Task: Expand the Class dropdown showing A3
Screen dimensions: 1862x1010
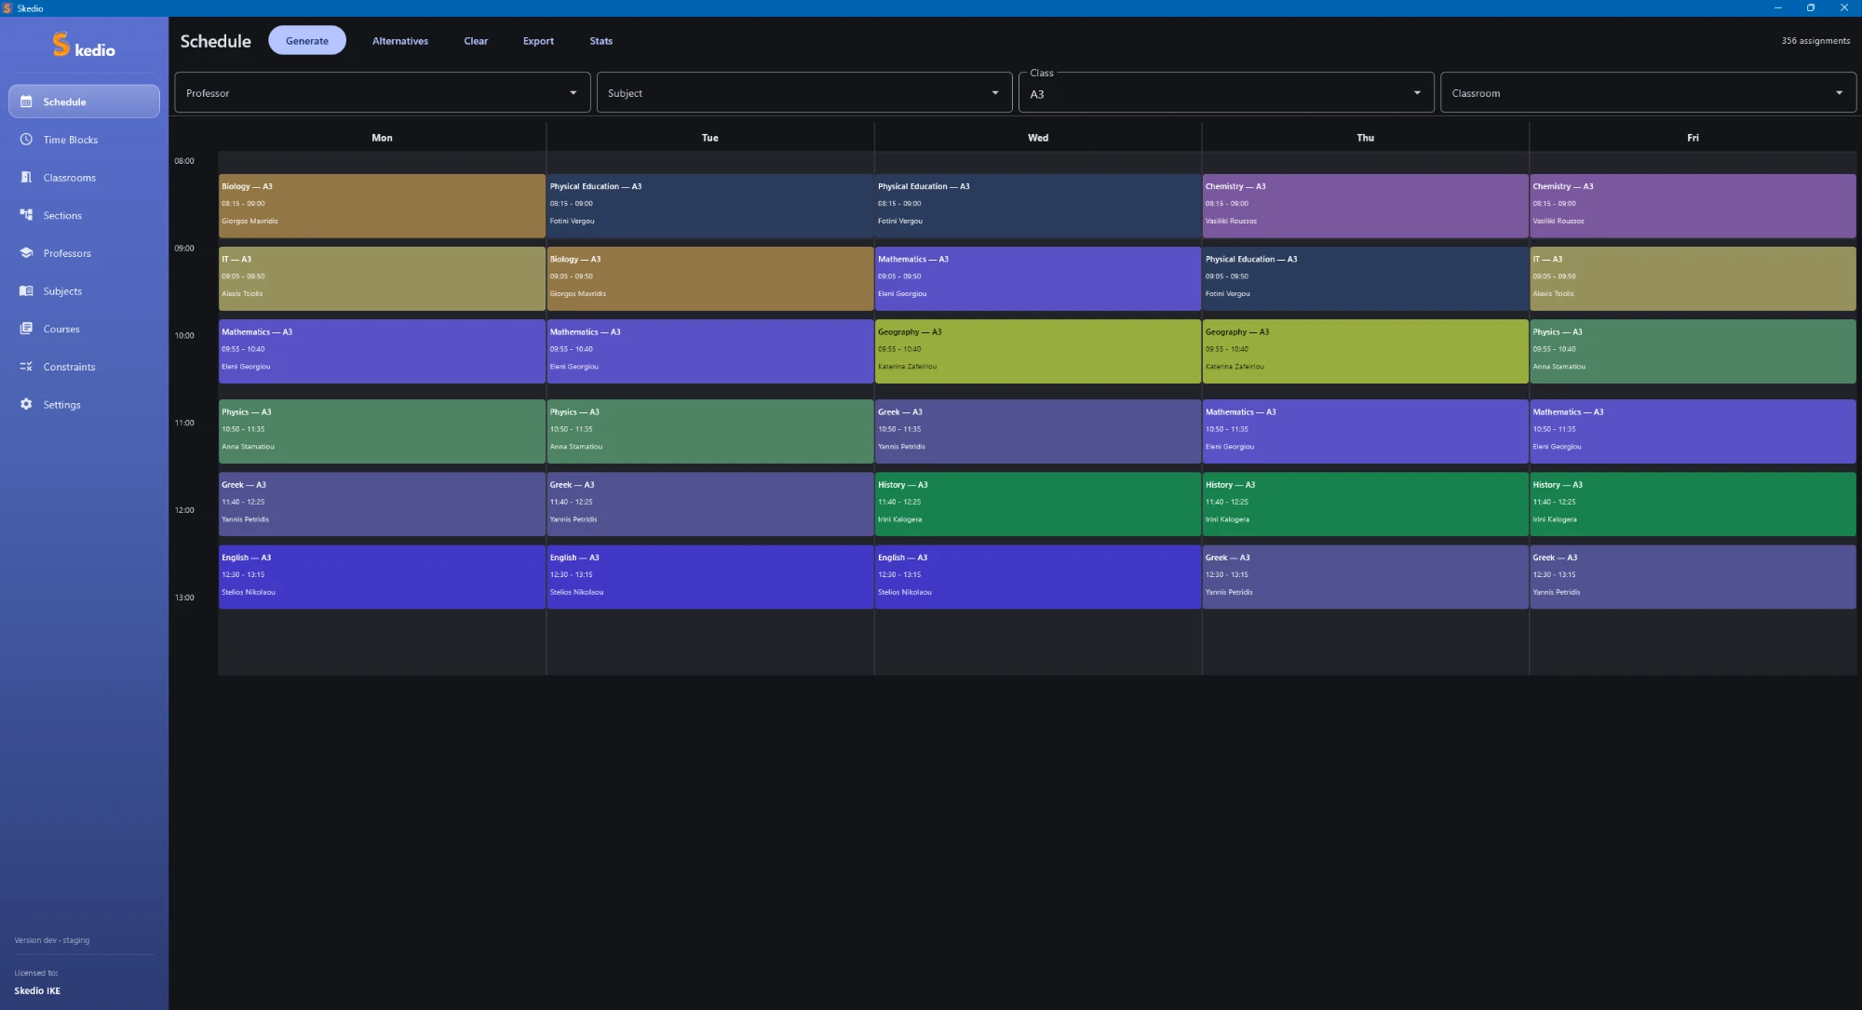Action: click(x=1226, y=93)
